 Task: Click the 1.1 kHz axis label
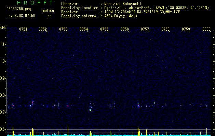coord(3,44)
